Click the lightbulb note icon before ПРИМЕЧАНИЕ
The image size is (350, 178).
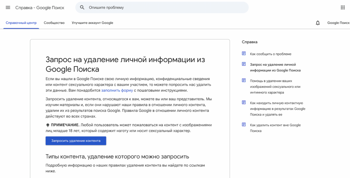[48, 125]
